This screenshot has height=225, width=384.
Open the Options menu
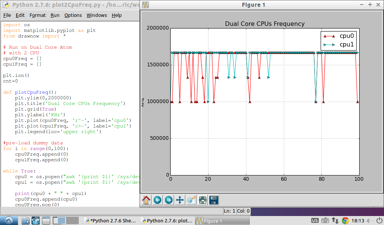tap(73, 15)
